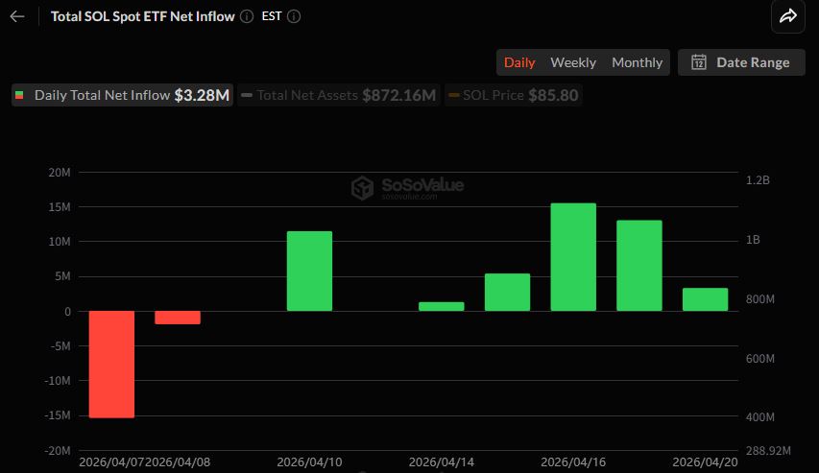Click the Total Net Assets legend marker
Screen dimensions: 819x473
click(247, 96)
